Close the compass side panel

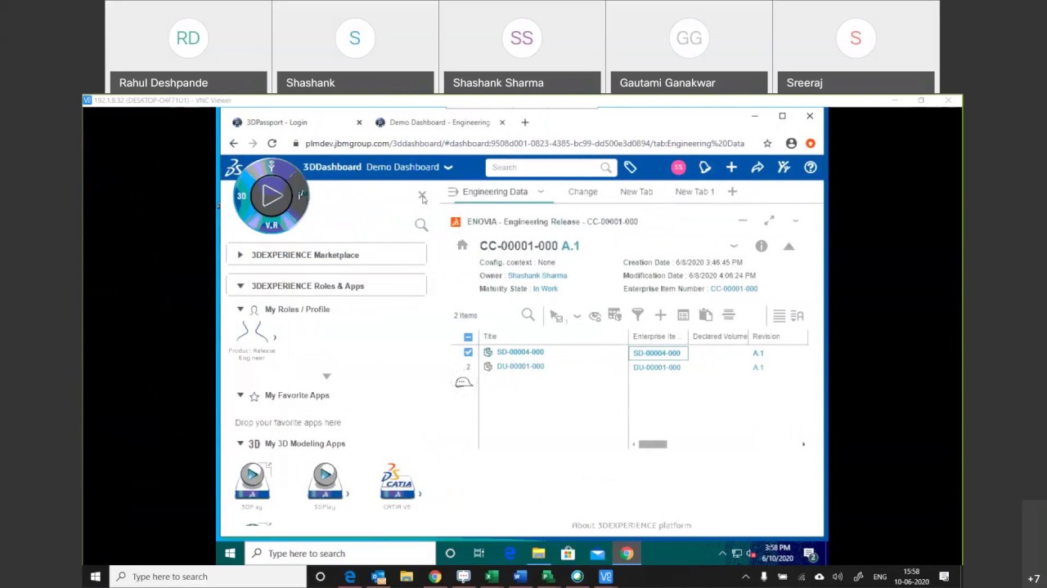(x=422, y=196)
